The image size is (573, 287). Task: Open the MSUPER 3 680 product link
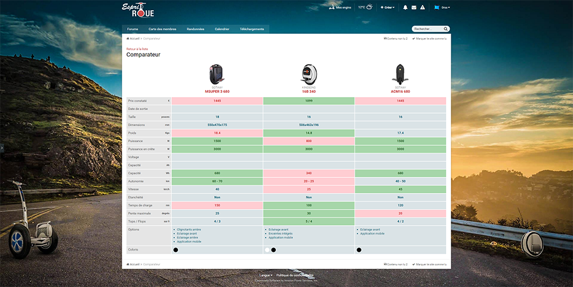[217, 92]
